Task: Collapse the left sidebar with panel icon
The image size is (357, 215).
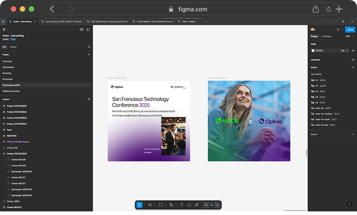Action: (88, 30)
